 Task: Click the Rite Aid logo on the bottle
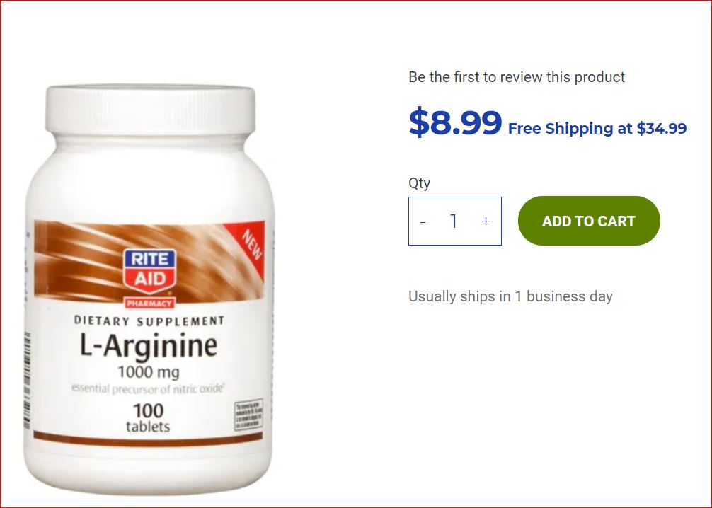point(149,272)
